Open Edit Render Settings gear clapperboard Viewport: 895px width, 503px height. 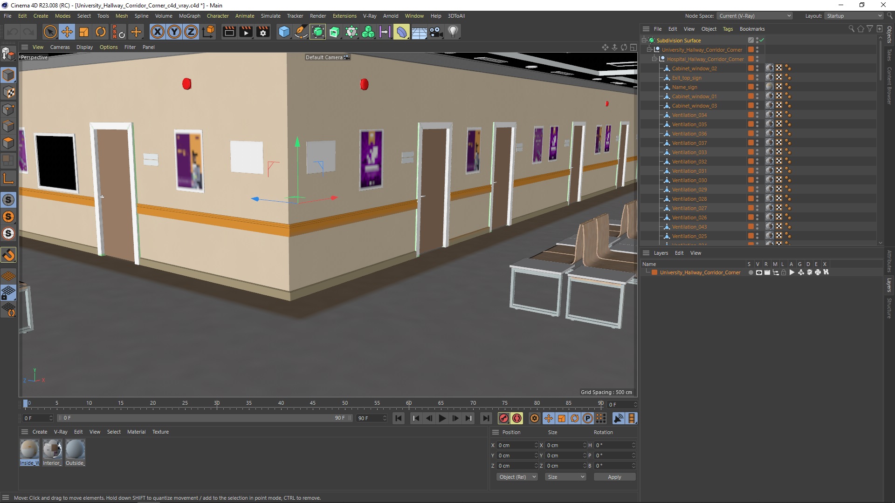pyautogui.click(x=263, y=32)
